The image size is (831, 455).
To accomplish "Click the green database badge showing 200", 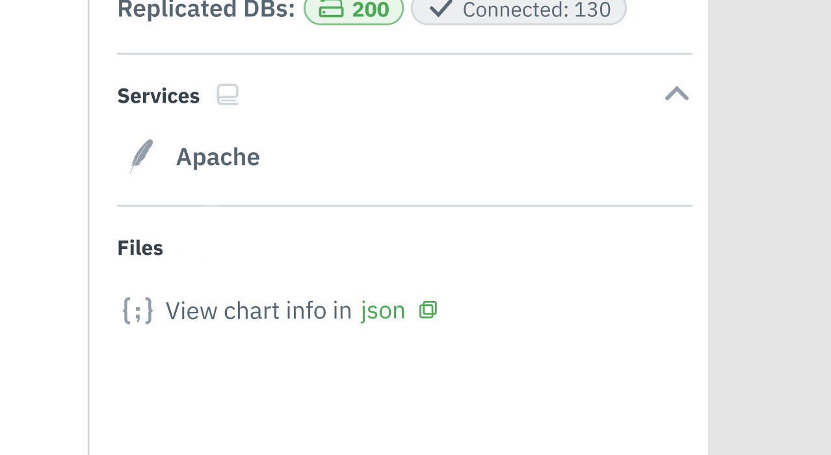I will coord(354,10).
